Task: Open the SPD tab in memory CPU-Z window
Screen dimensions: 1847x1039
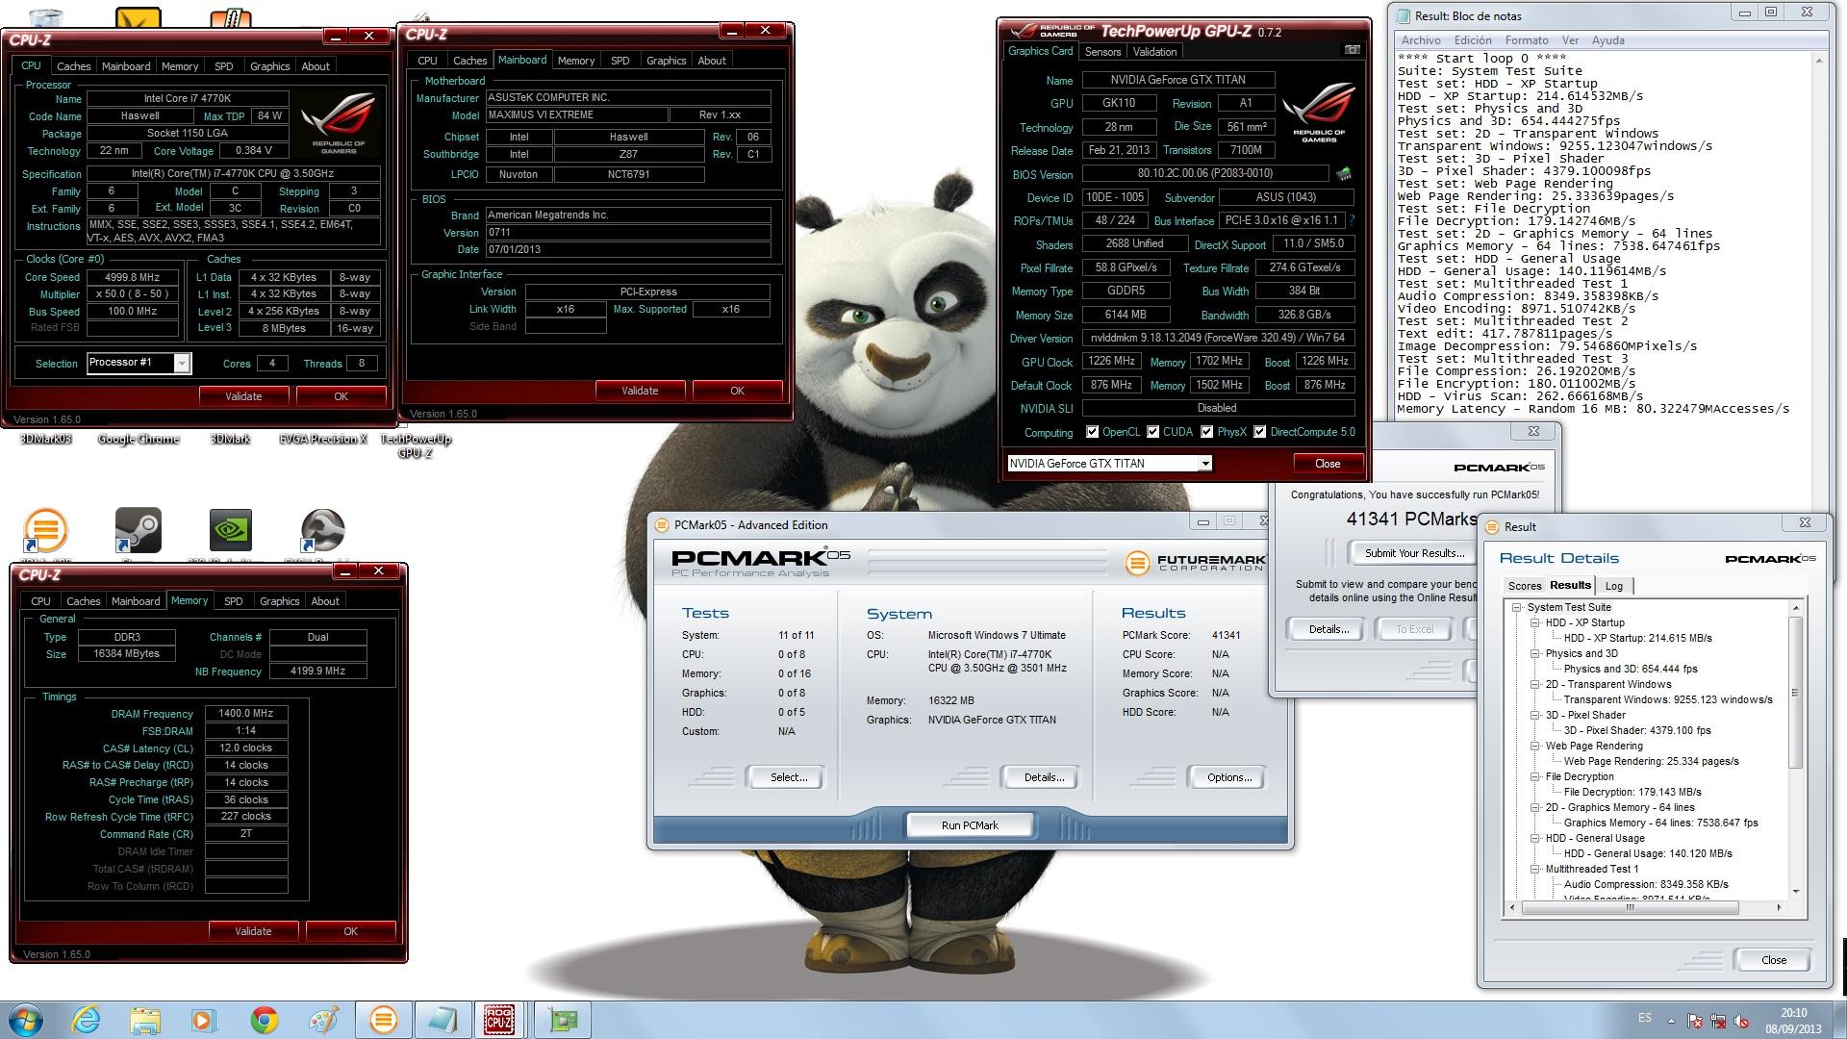Action: (234, 601)
